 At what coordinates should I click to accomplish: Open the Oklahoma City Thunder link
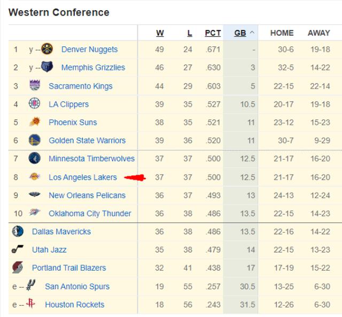90,213
